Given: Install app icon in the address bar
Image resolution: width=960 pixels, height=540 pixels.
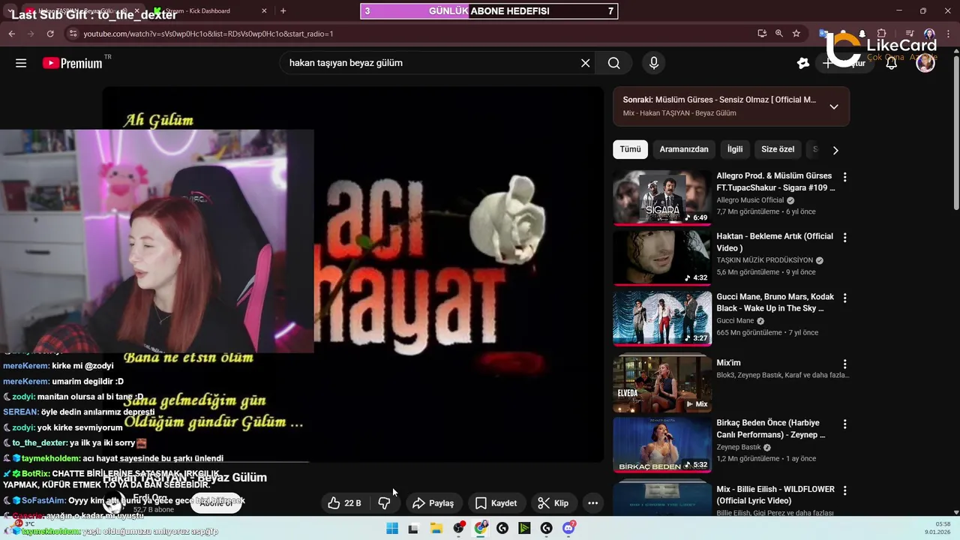Looking at the screenshot, I should pos(762,34).
